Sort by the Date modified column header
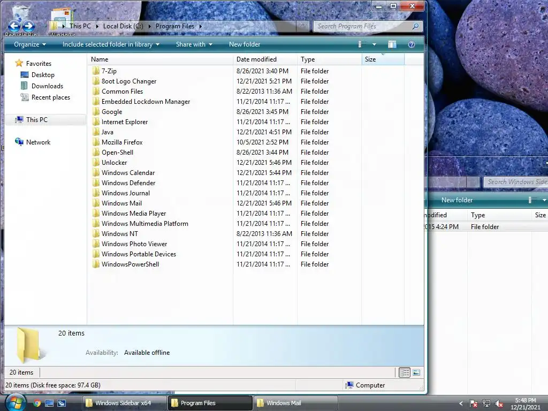548x411 pixels. point(265,59)
